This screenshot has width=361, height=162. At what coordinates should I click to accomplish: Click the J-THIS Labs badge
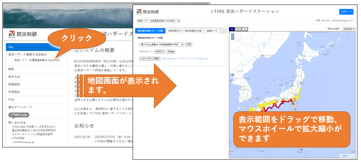point(19,115)
